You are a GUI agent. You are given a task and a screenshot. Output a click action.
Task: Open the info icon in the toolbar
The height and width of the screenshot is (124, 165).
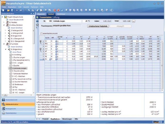[112, 10]
